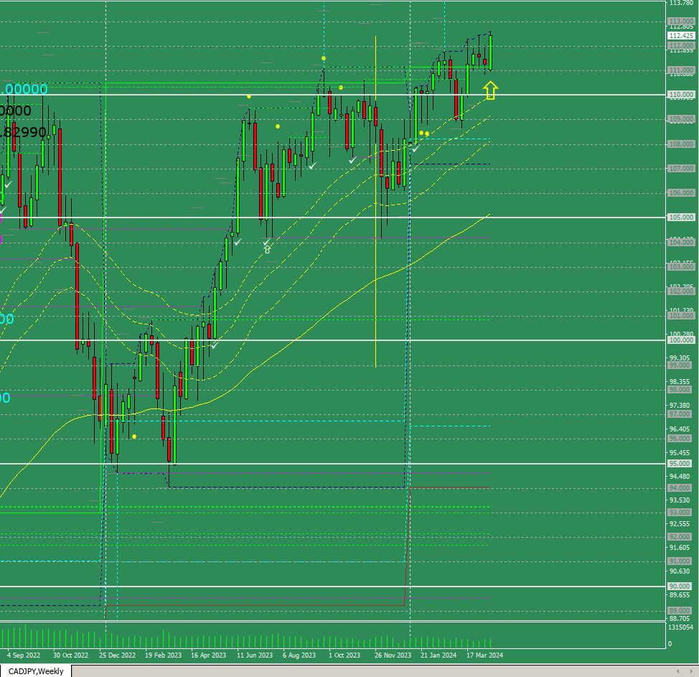Open the CADJPY,Weekly chart tab

(x=36, y=671)
